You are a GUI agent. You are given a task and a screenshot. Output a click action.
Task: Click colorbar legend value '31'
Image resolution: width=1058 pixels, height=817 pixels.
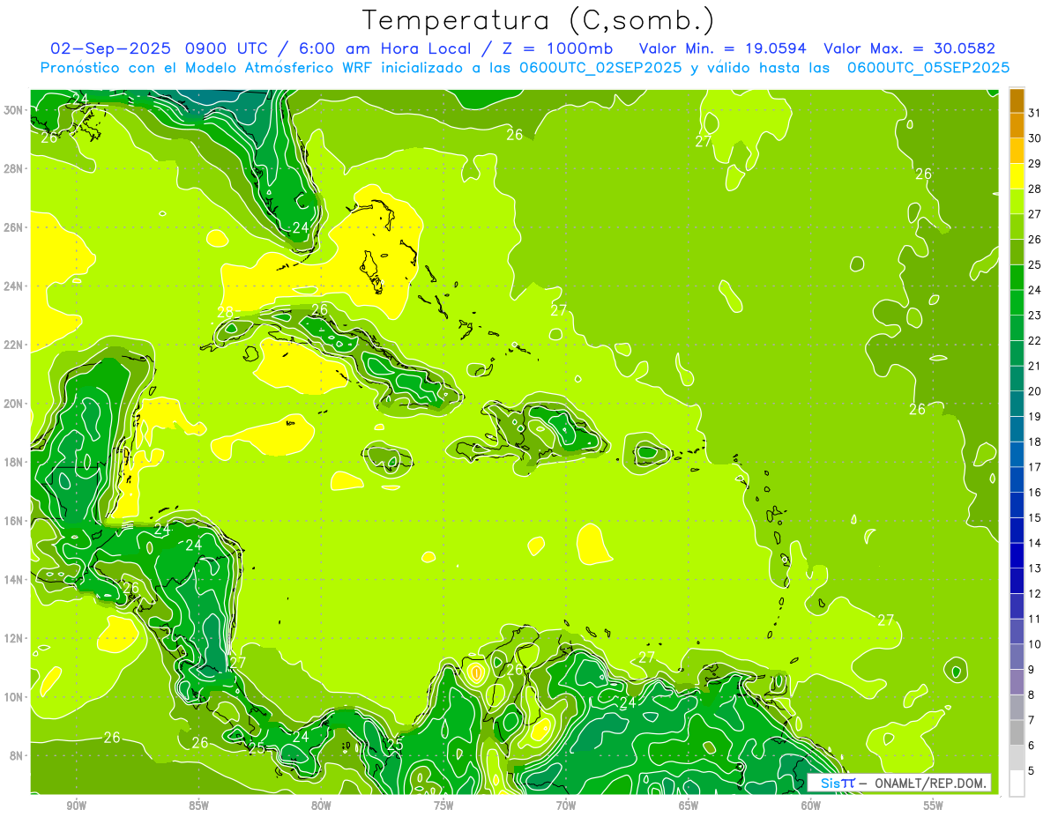pos(1035,112)
